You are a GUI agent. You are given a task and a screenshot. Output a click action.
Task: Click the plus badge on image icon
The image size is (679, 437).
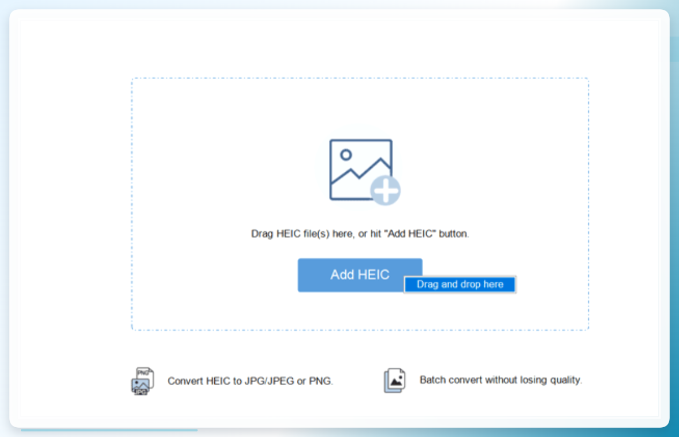386,190
